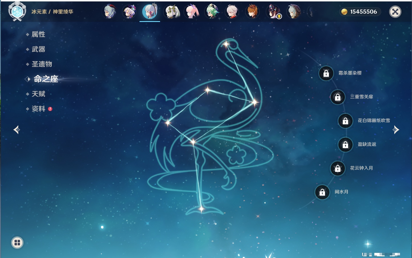
Task: Select the silver-haired portrait with red collar
Action: pyautogui.click(x=232, y=12)
